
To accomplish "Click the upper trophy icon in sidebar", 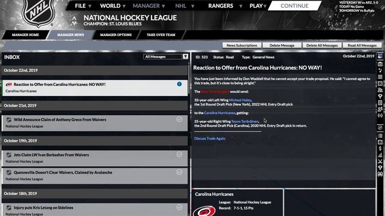I will pos(380,96).
